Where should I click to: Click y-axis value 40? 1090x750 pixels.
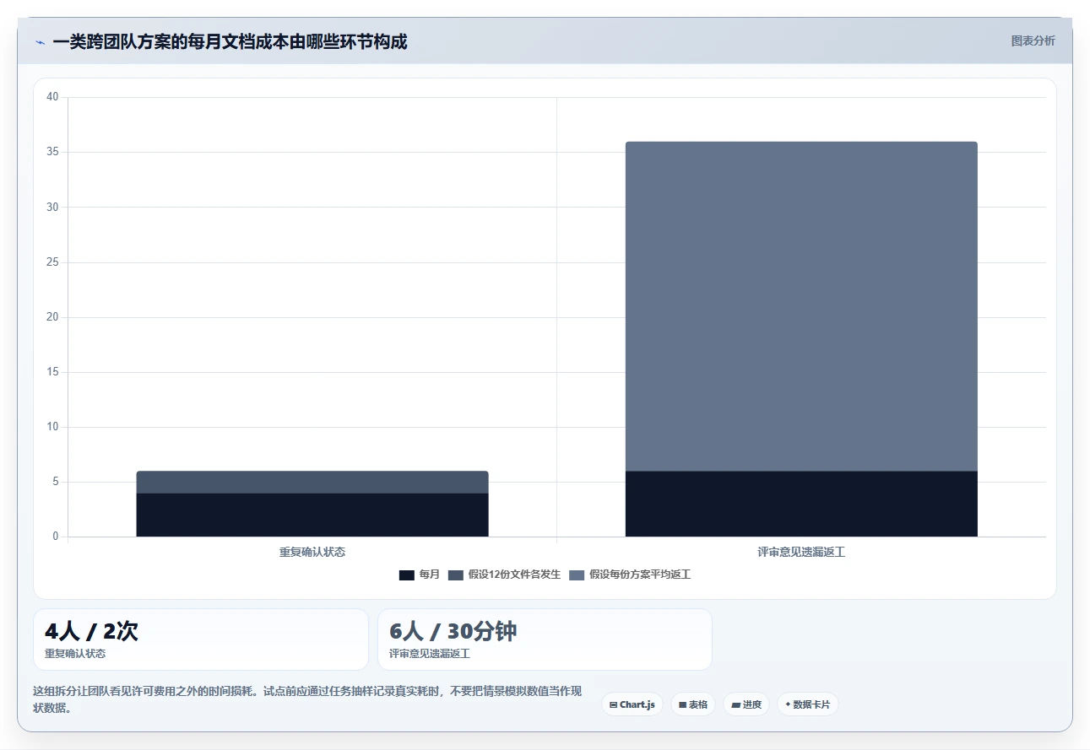click(52, 97)
